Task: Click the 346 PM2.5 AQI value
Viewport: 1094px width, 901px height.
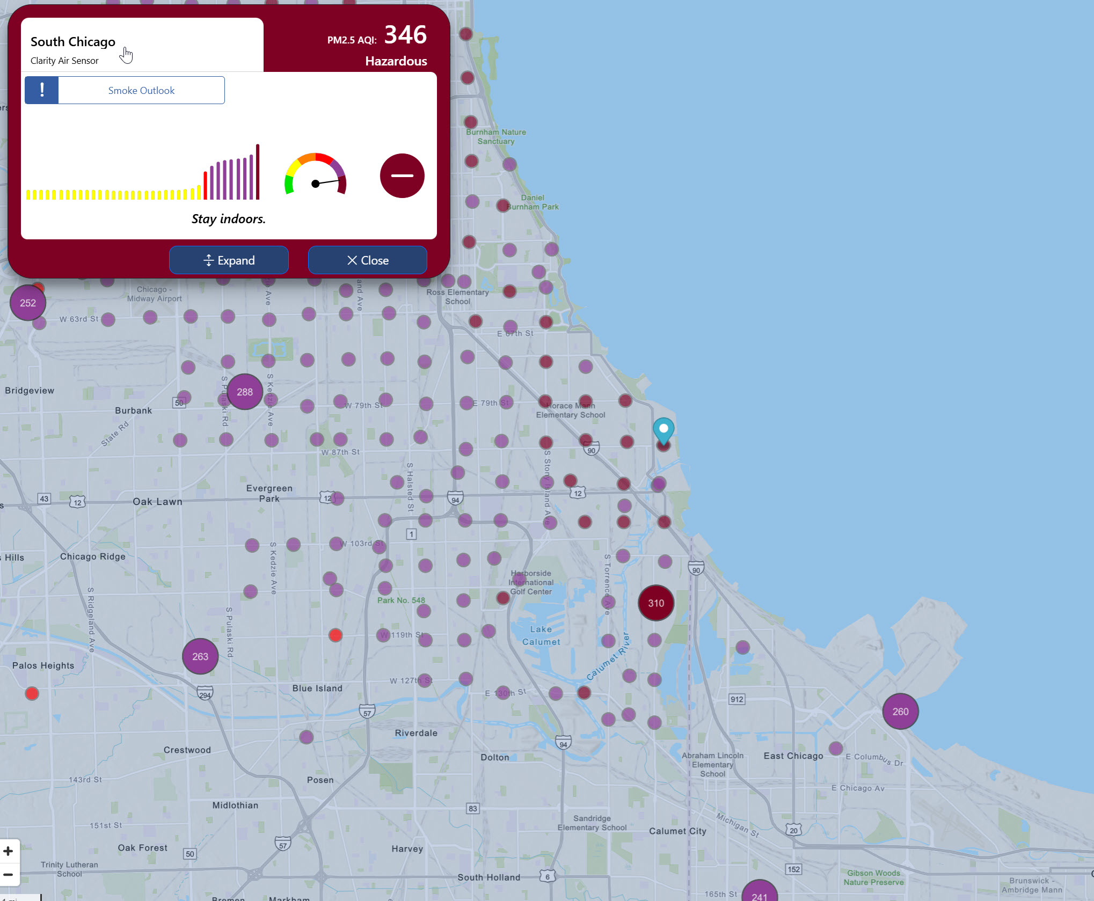Action: click(405, 35)
